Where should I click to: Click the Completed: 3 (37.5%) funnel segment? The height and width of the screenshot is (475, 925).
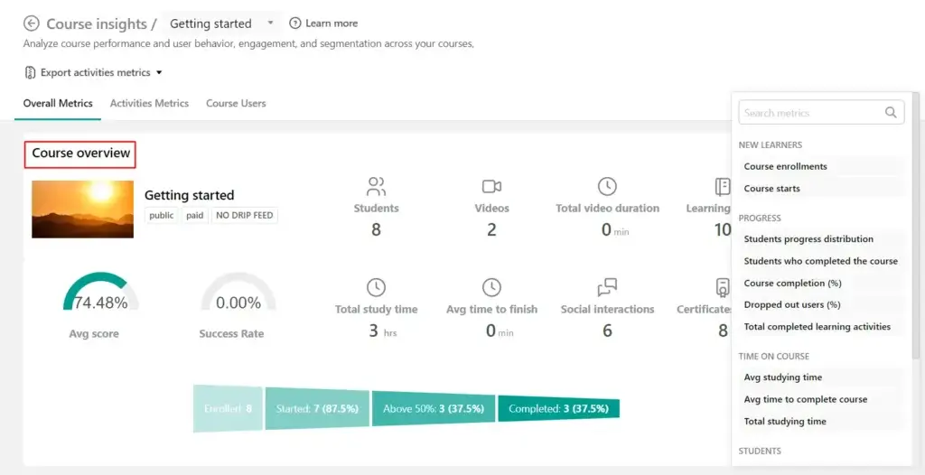click(558, 409)
